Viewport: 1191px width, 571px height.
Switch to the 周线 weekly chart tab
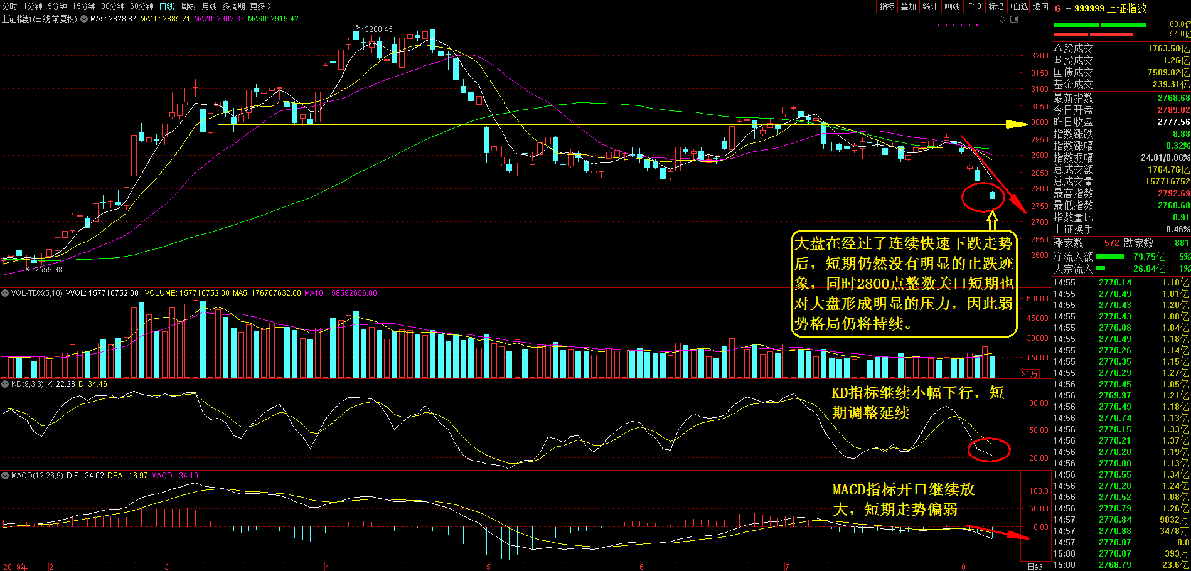pyautogui.click(x=188, y=6)
